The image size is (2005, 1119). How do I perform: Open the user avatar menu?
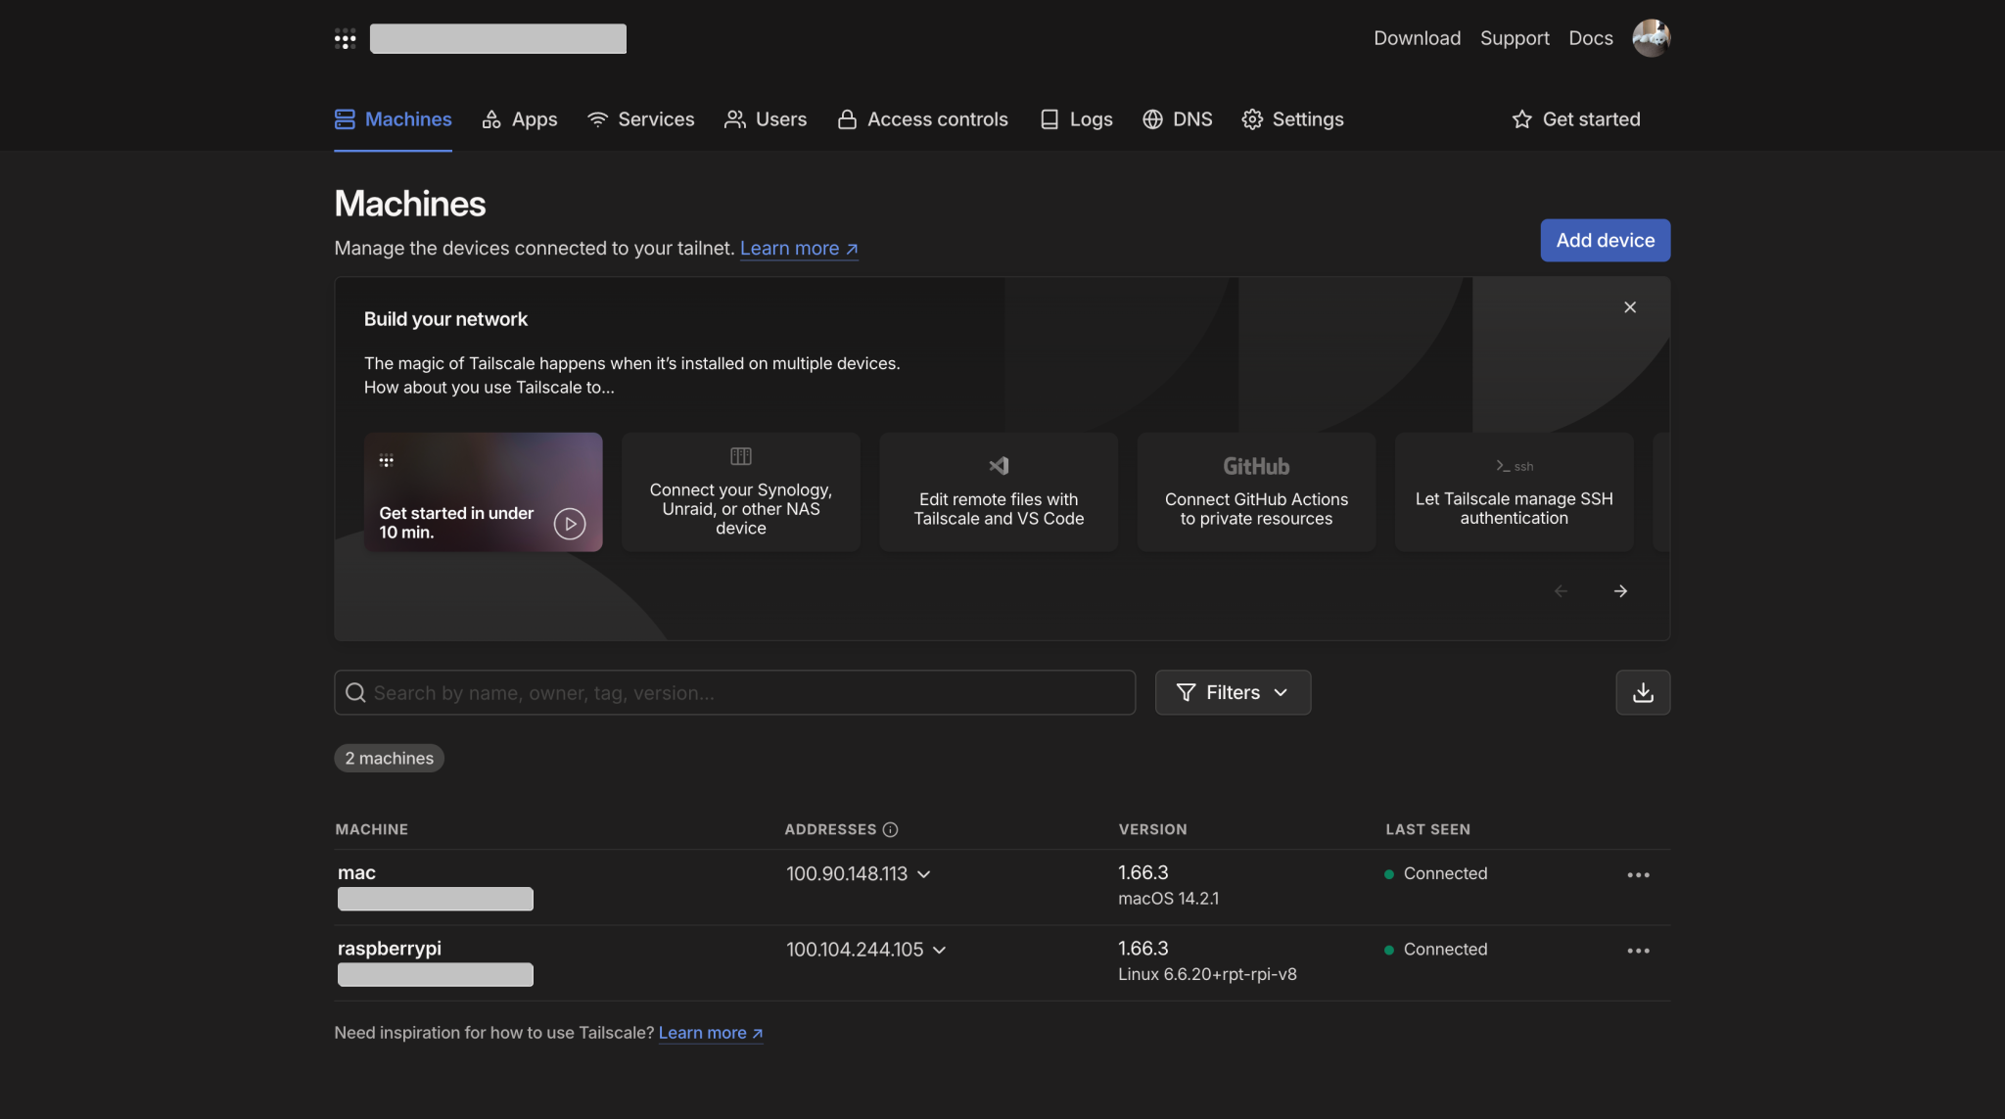point(1651,38)
